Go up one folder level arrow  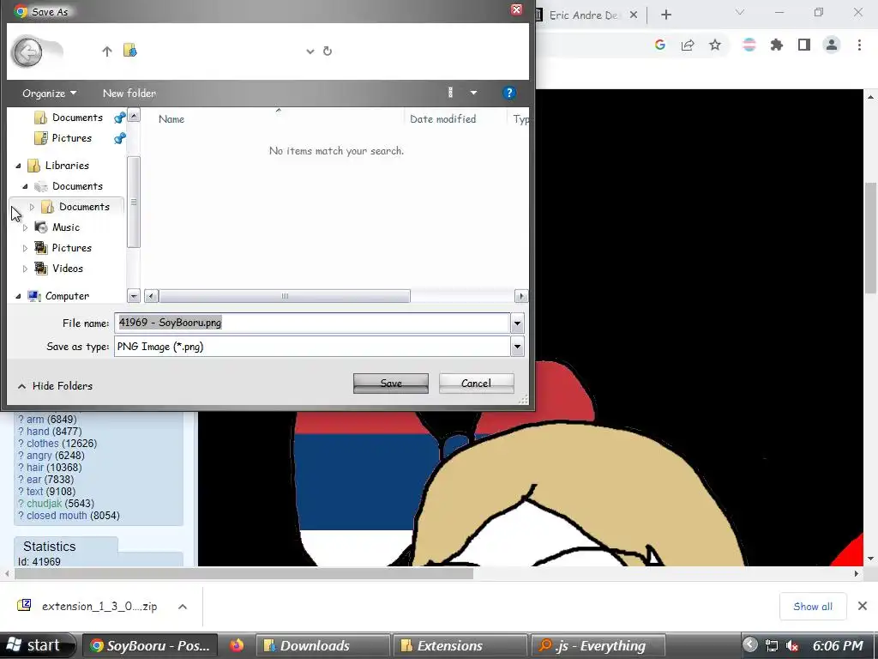coord(107,51)
